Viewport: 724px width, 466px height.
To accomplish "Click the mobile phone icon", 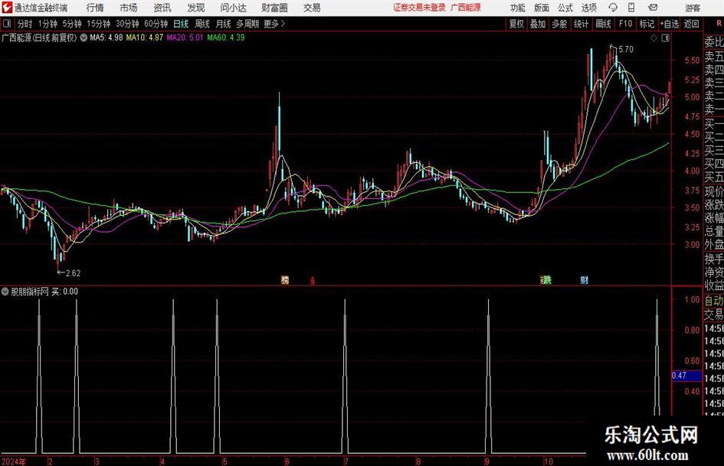I will click(x=631, y=8).
